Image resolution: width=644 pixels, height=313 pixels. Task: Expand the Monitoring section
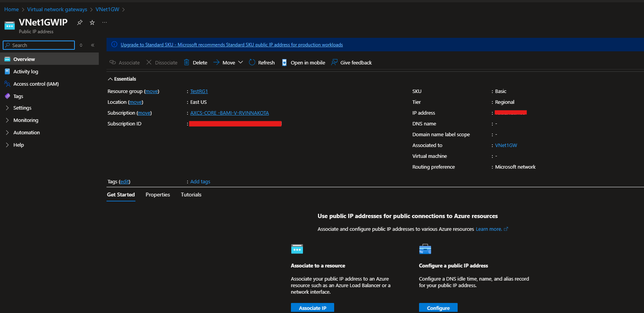pos(7,120)
